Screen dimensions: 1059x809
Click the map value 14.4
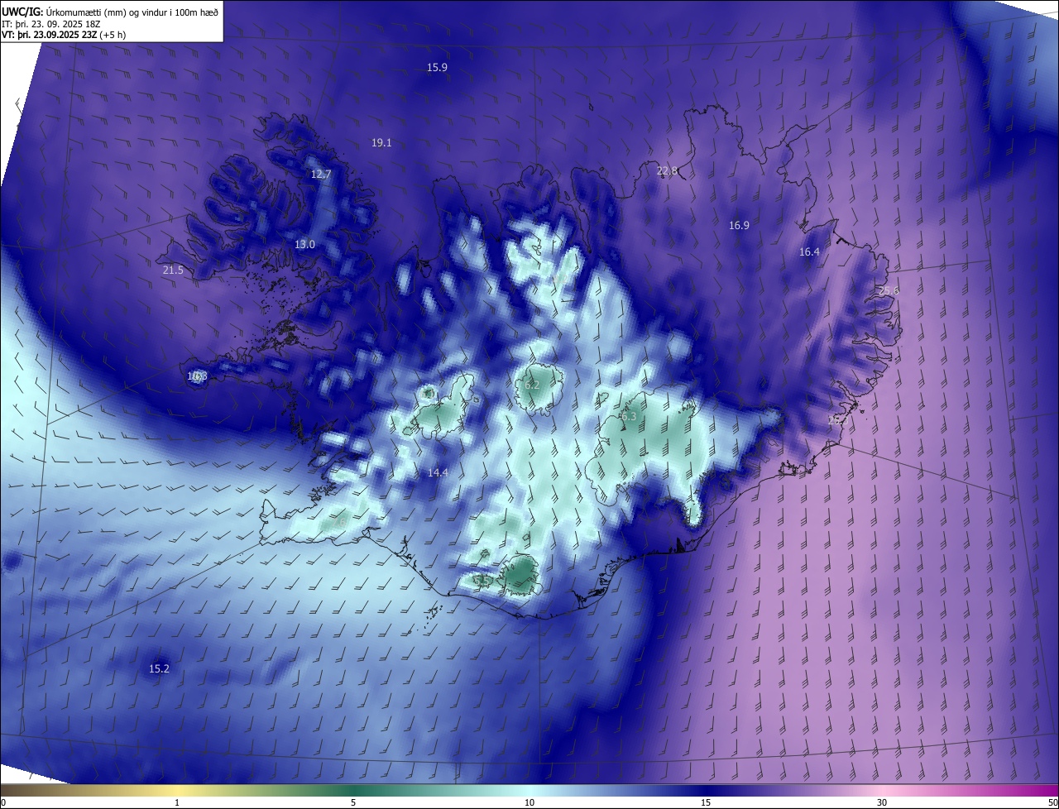click(x=438, y=473)
